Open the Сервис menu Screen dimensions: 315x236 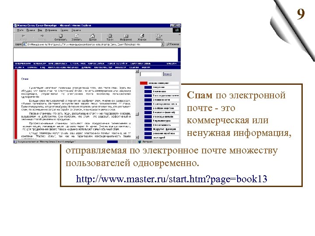(64, 30)
